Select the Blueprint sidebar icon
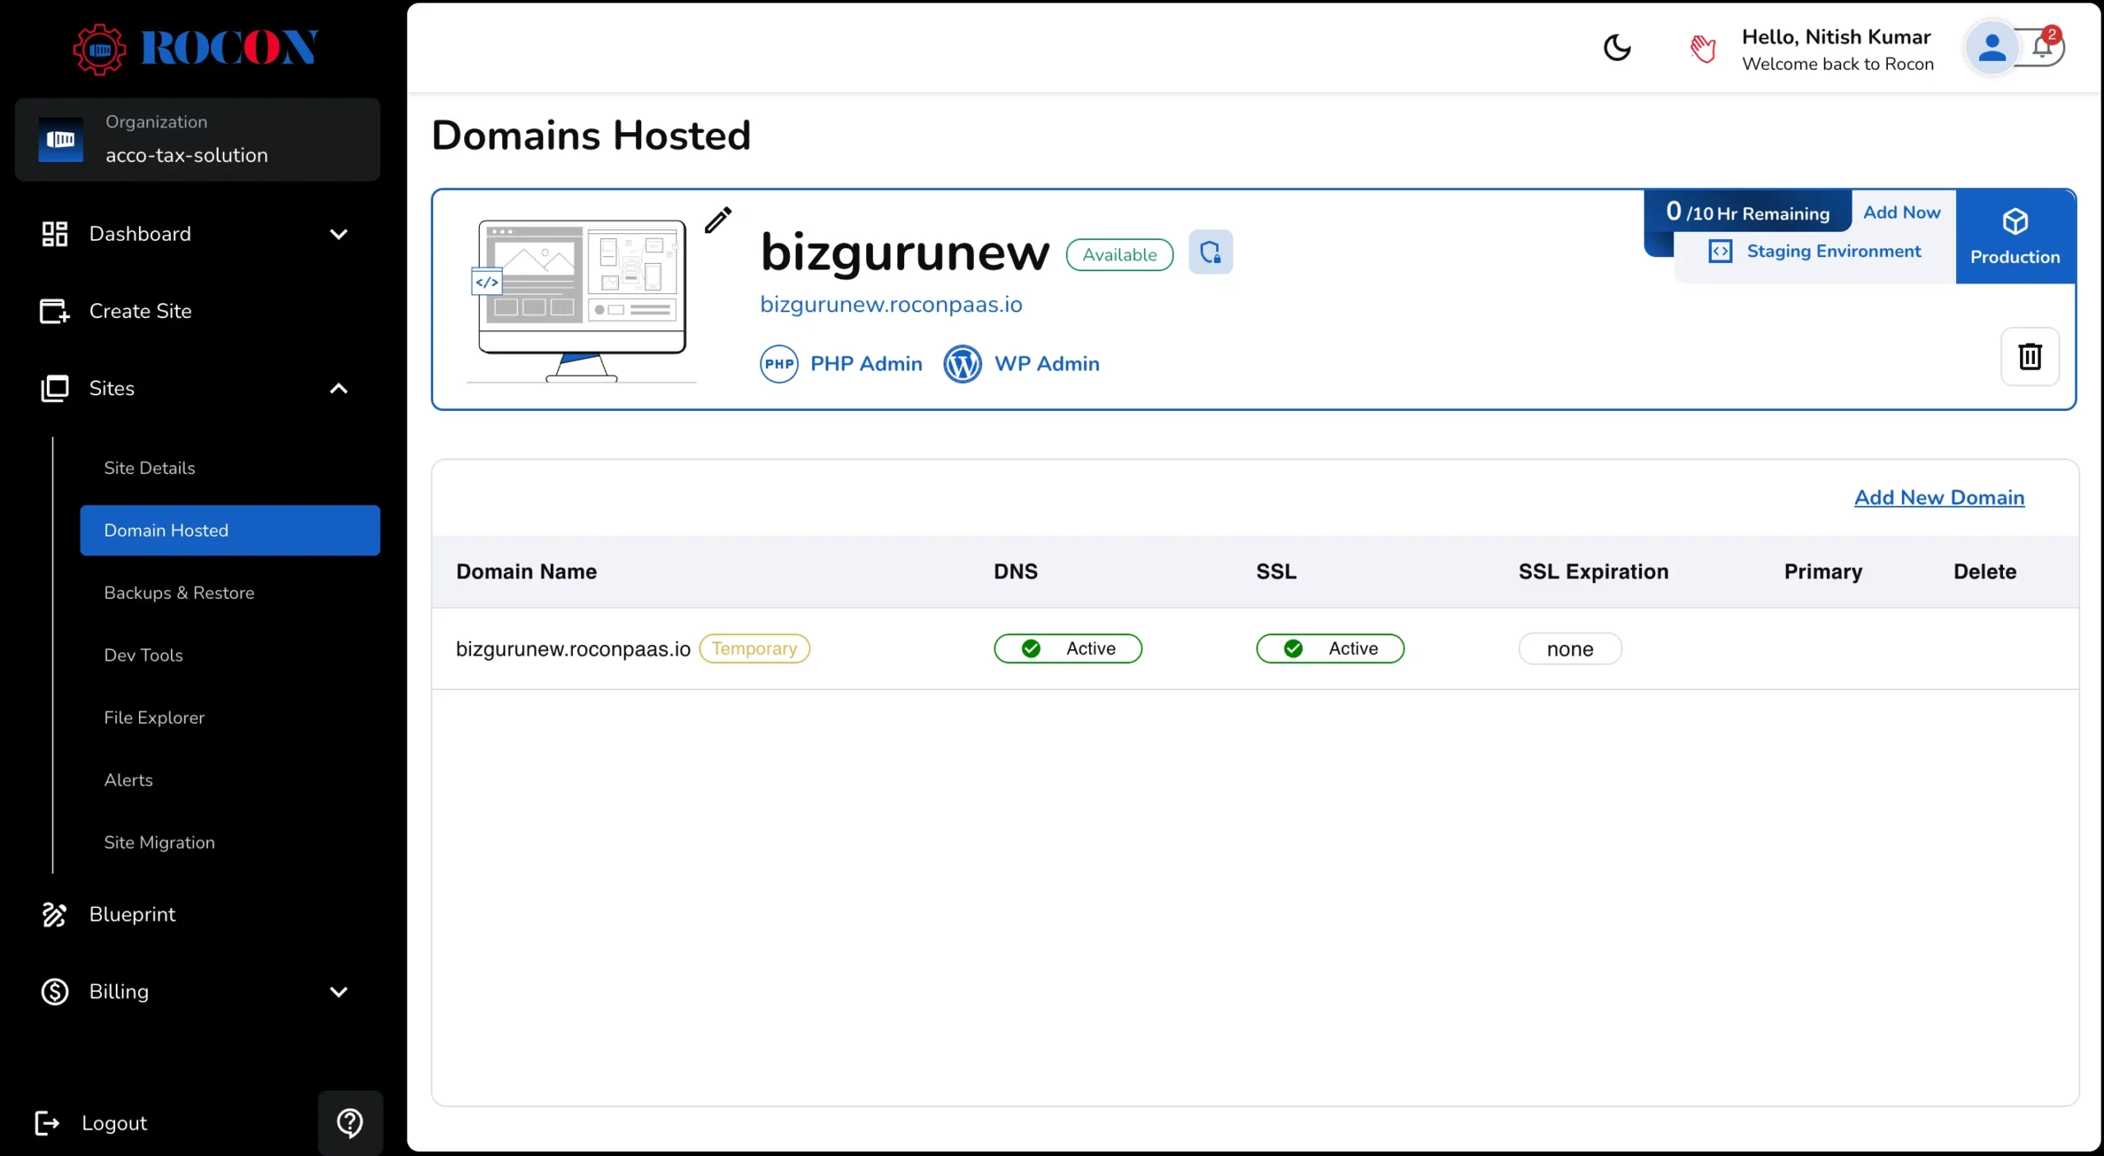 [54, 914]
